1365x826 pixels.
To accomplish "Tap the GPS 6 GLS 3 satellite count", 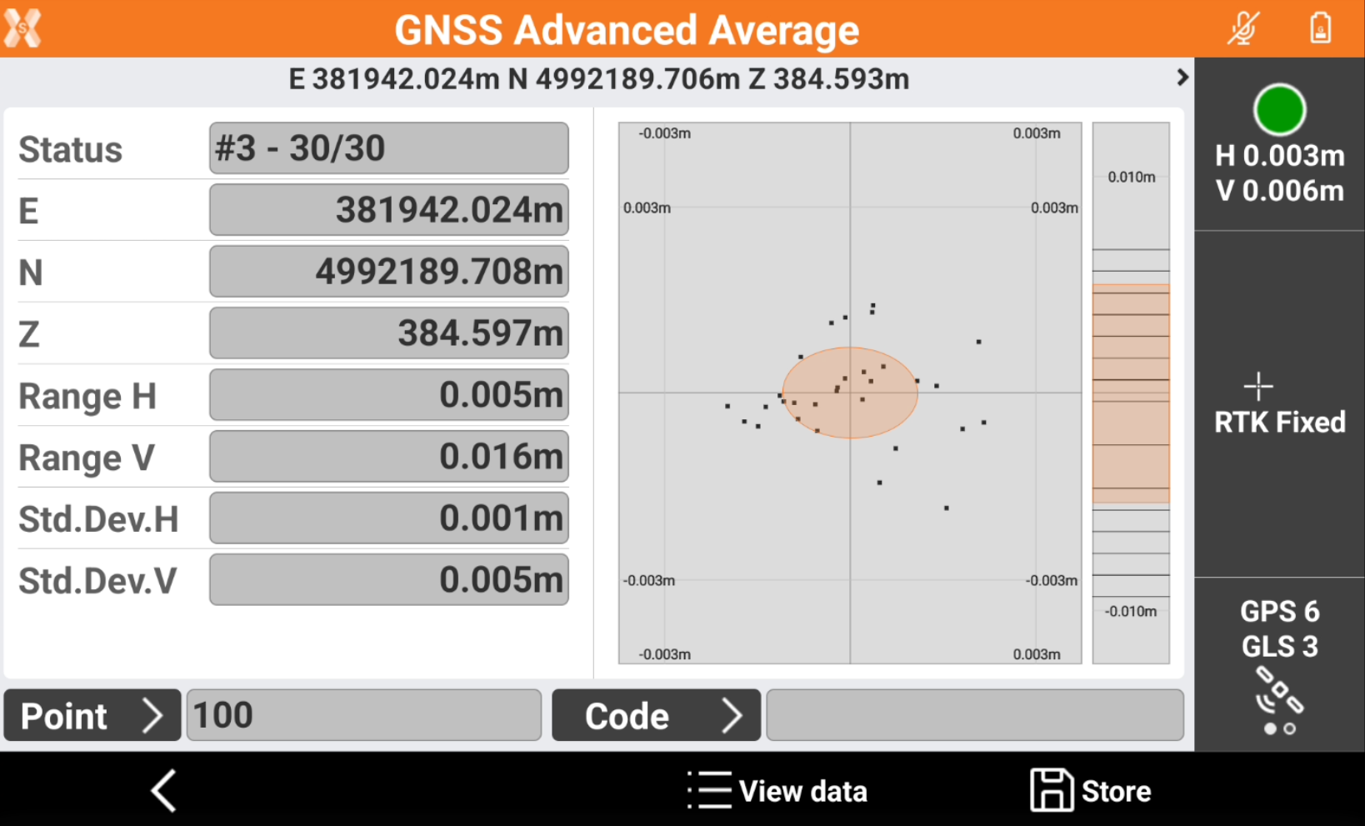I will [1279, 628].
